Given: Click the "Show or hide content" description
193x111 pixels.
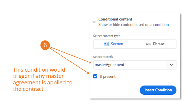Looking at the screenshot, I should (125, 25).
